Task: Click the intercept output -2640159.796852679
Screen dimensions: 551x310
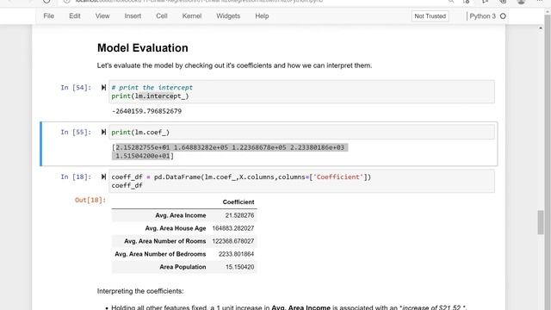Action: click(x=146, y=111)
